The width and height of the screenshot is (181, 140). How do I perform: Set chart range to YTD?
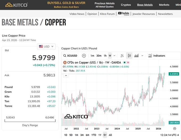pyautogui.click(x=94, y=135)
